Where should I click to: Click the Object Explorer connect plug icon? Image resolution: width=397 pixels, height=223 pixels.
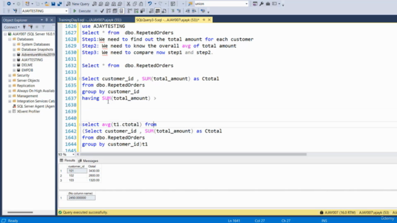point(24,27)
